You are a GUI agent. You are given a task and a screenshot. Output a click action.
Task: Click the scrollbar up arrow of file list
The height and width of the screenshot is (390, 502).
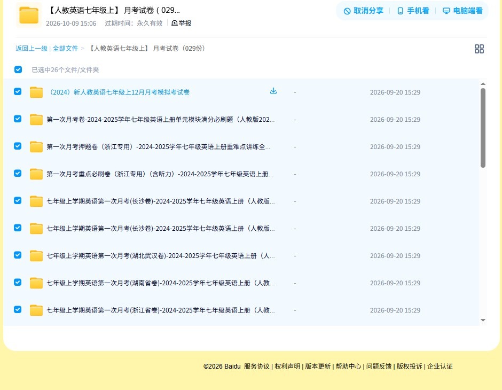click(x=483, y=83)
